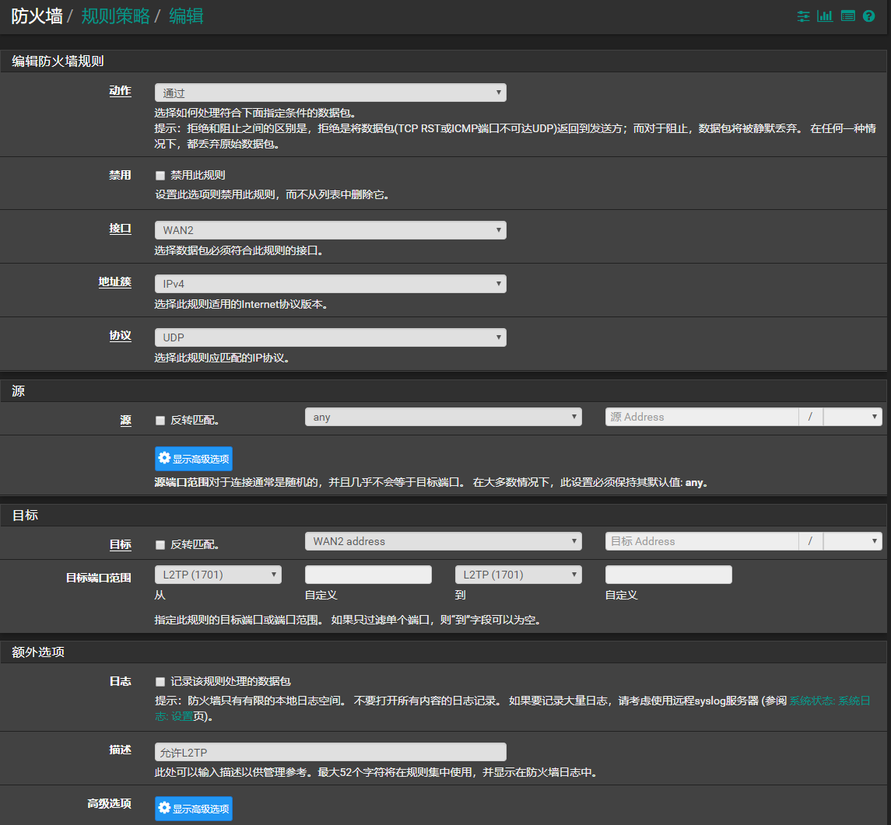This screenshot has width=891, height=825.
Task: Check 记录该规则处理的数据包 logging option
Action: (160, 682)
